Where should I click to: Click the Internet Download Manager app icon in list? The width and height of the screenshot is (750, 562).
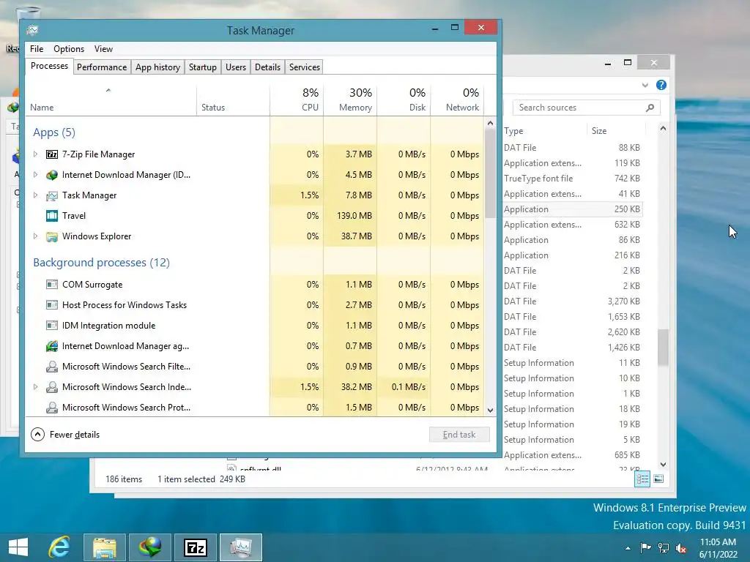tap(52, 175)
